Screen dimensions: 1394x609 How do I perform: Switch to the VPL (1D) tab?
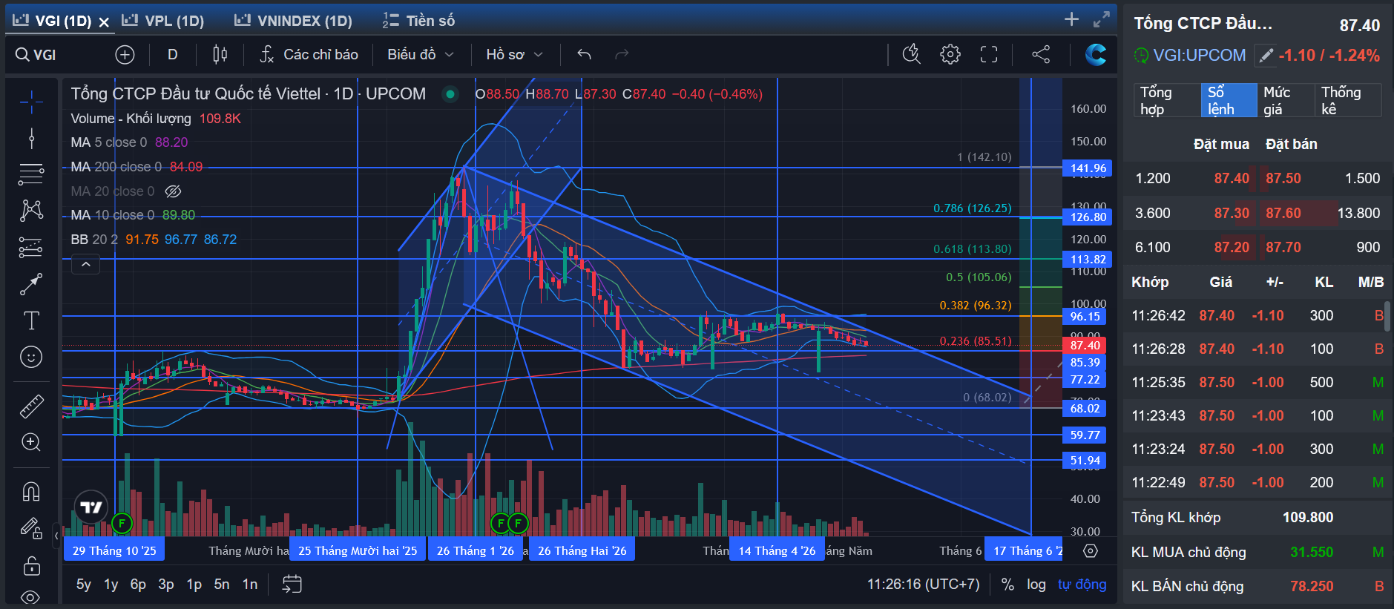coord(163,21)
